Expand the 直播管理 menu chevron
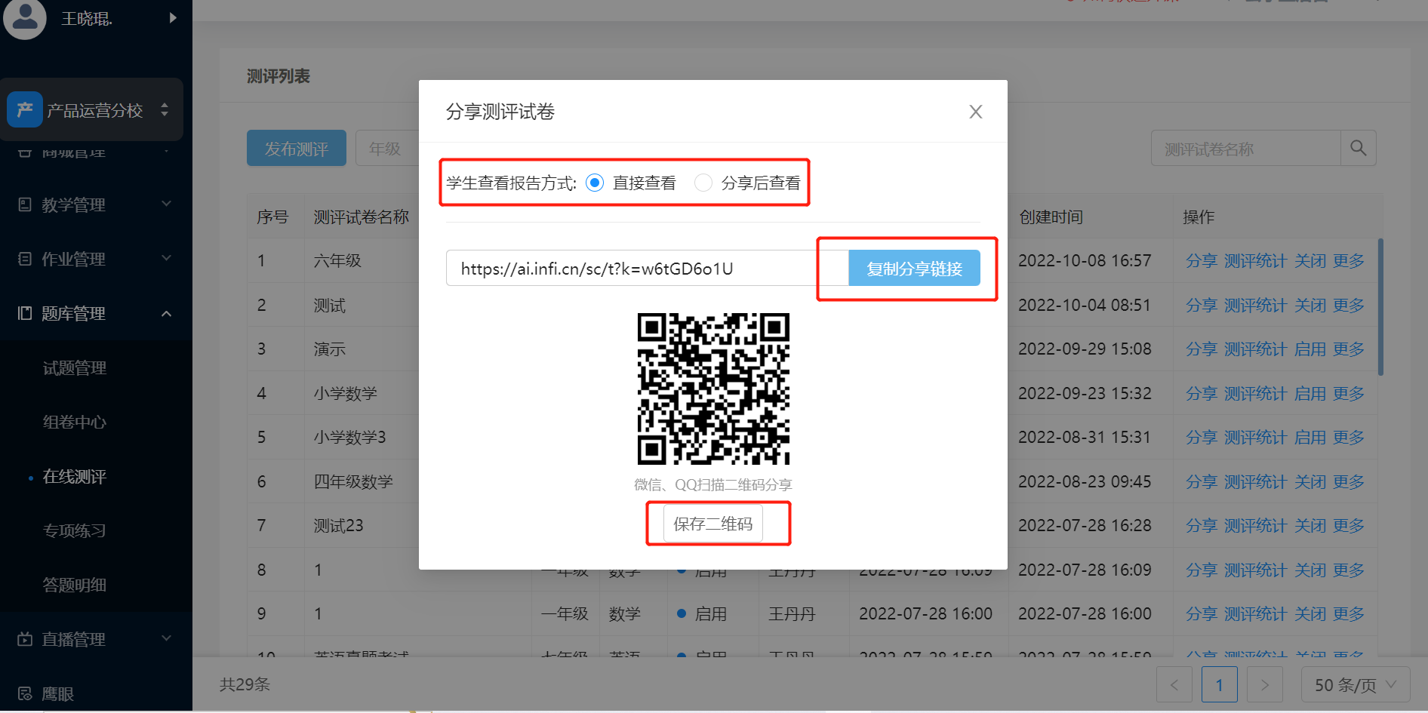The width and height of the screenshot is (1428, 713). [167, 638]
